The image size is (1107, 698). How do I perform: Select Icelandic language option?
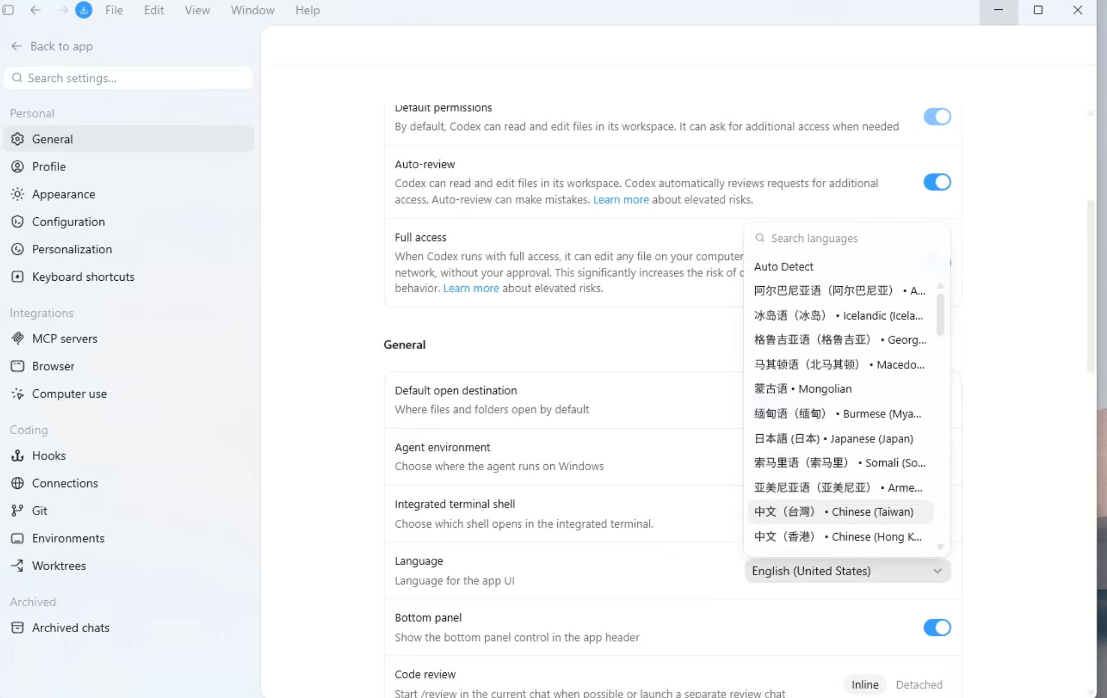840,316
